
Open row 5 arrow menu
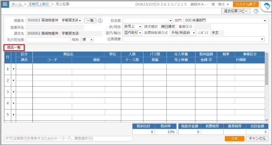click(14, 115)
